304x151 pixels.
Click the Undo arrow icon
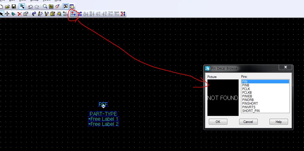click(x=30, y=6)
